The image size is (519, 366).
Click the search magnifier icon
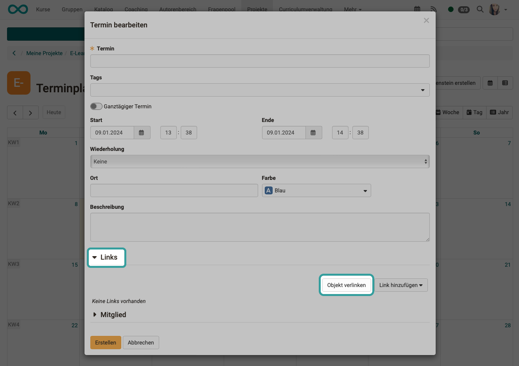[480, 9]
